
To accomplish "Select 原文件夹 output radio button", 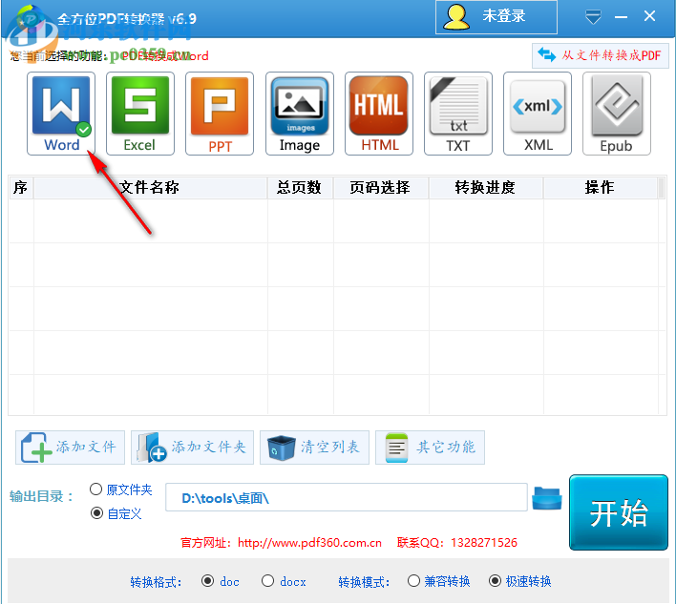I will (96, 489).
